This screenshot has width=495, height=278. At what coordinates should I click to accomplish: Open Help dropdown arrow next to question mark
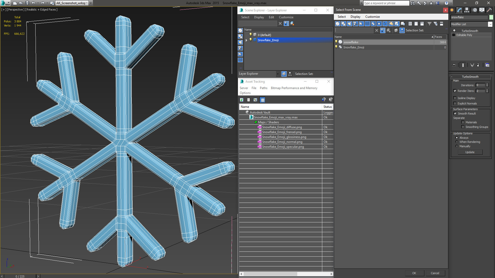point(451,3)
